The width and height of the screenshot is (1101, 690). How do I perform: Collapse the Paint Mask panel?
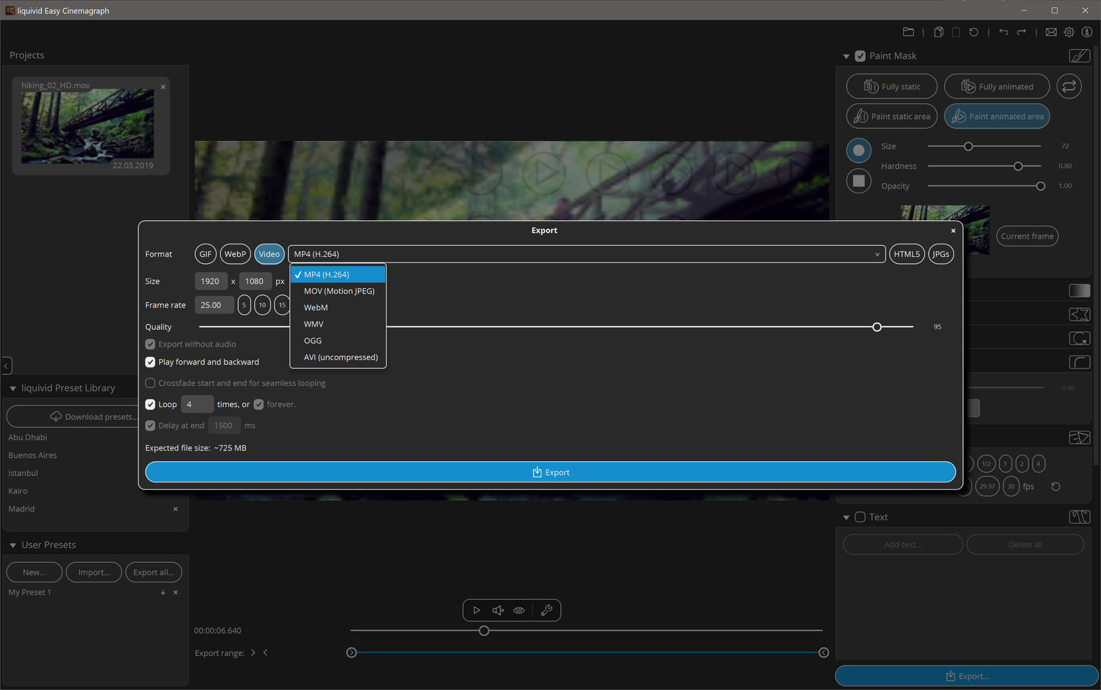coord(845,56)
